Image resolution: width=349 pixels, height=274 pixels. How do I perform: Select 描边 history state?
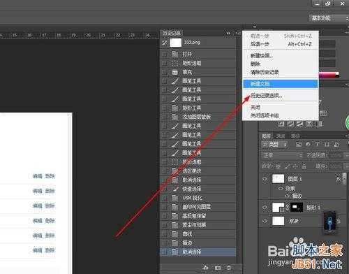(198, 243)
